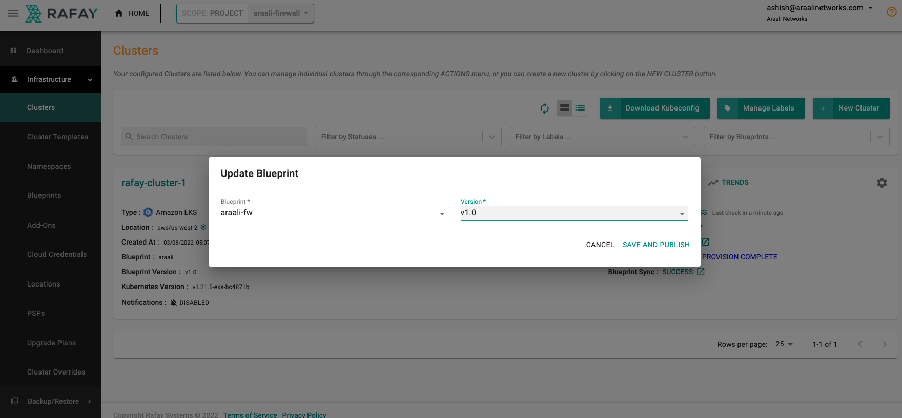Open PROVISION COMPLETE status link
Viewport: 902px width, 418px height.
[x=740, y=257]
